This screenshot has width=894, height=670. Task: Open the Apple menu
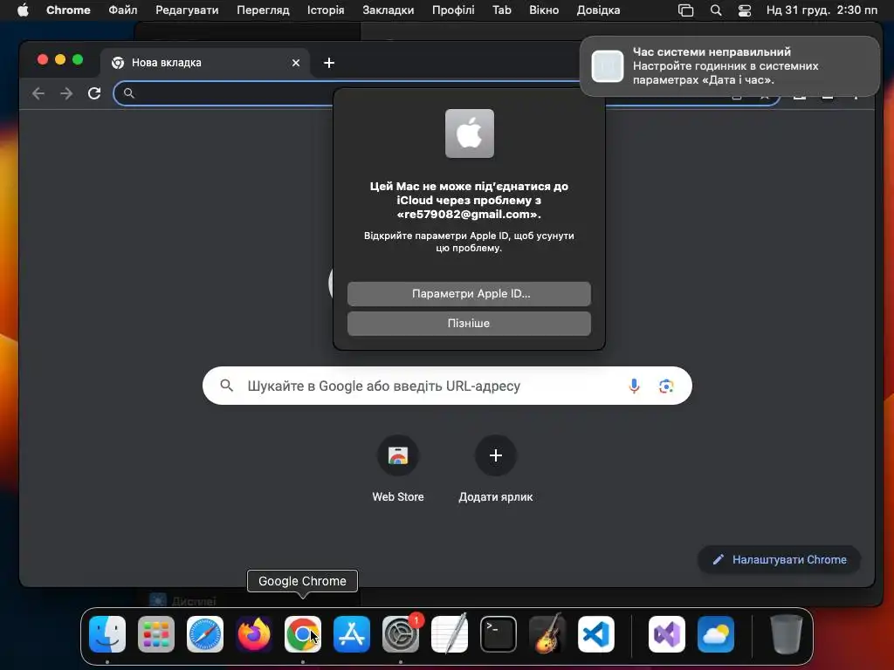[23, 10]
